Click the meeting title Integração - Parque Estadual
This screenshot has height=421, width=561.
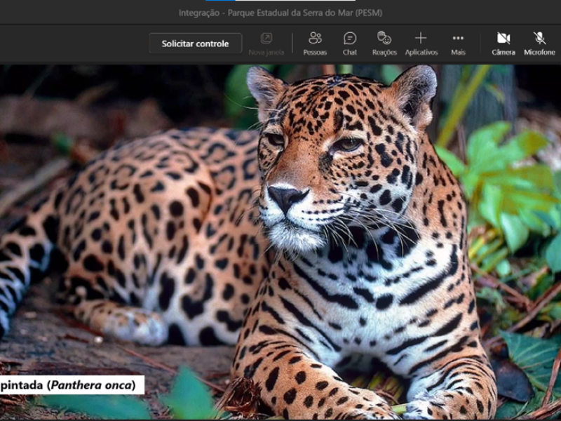click(x=280, y=13)
